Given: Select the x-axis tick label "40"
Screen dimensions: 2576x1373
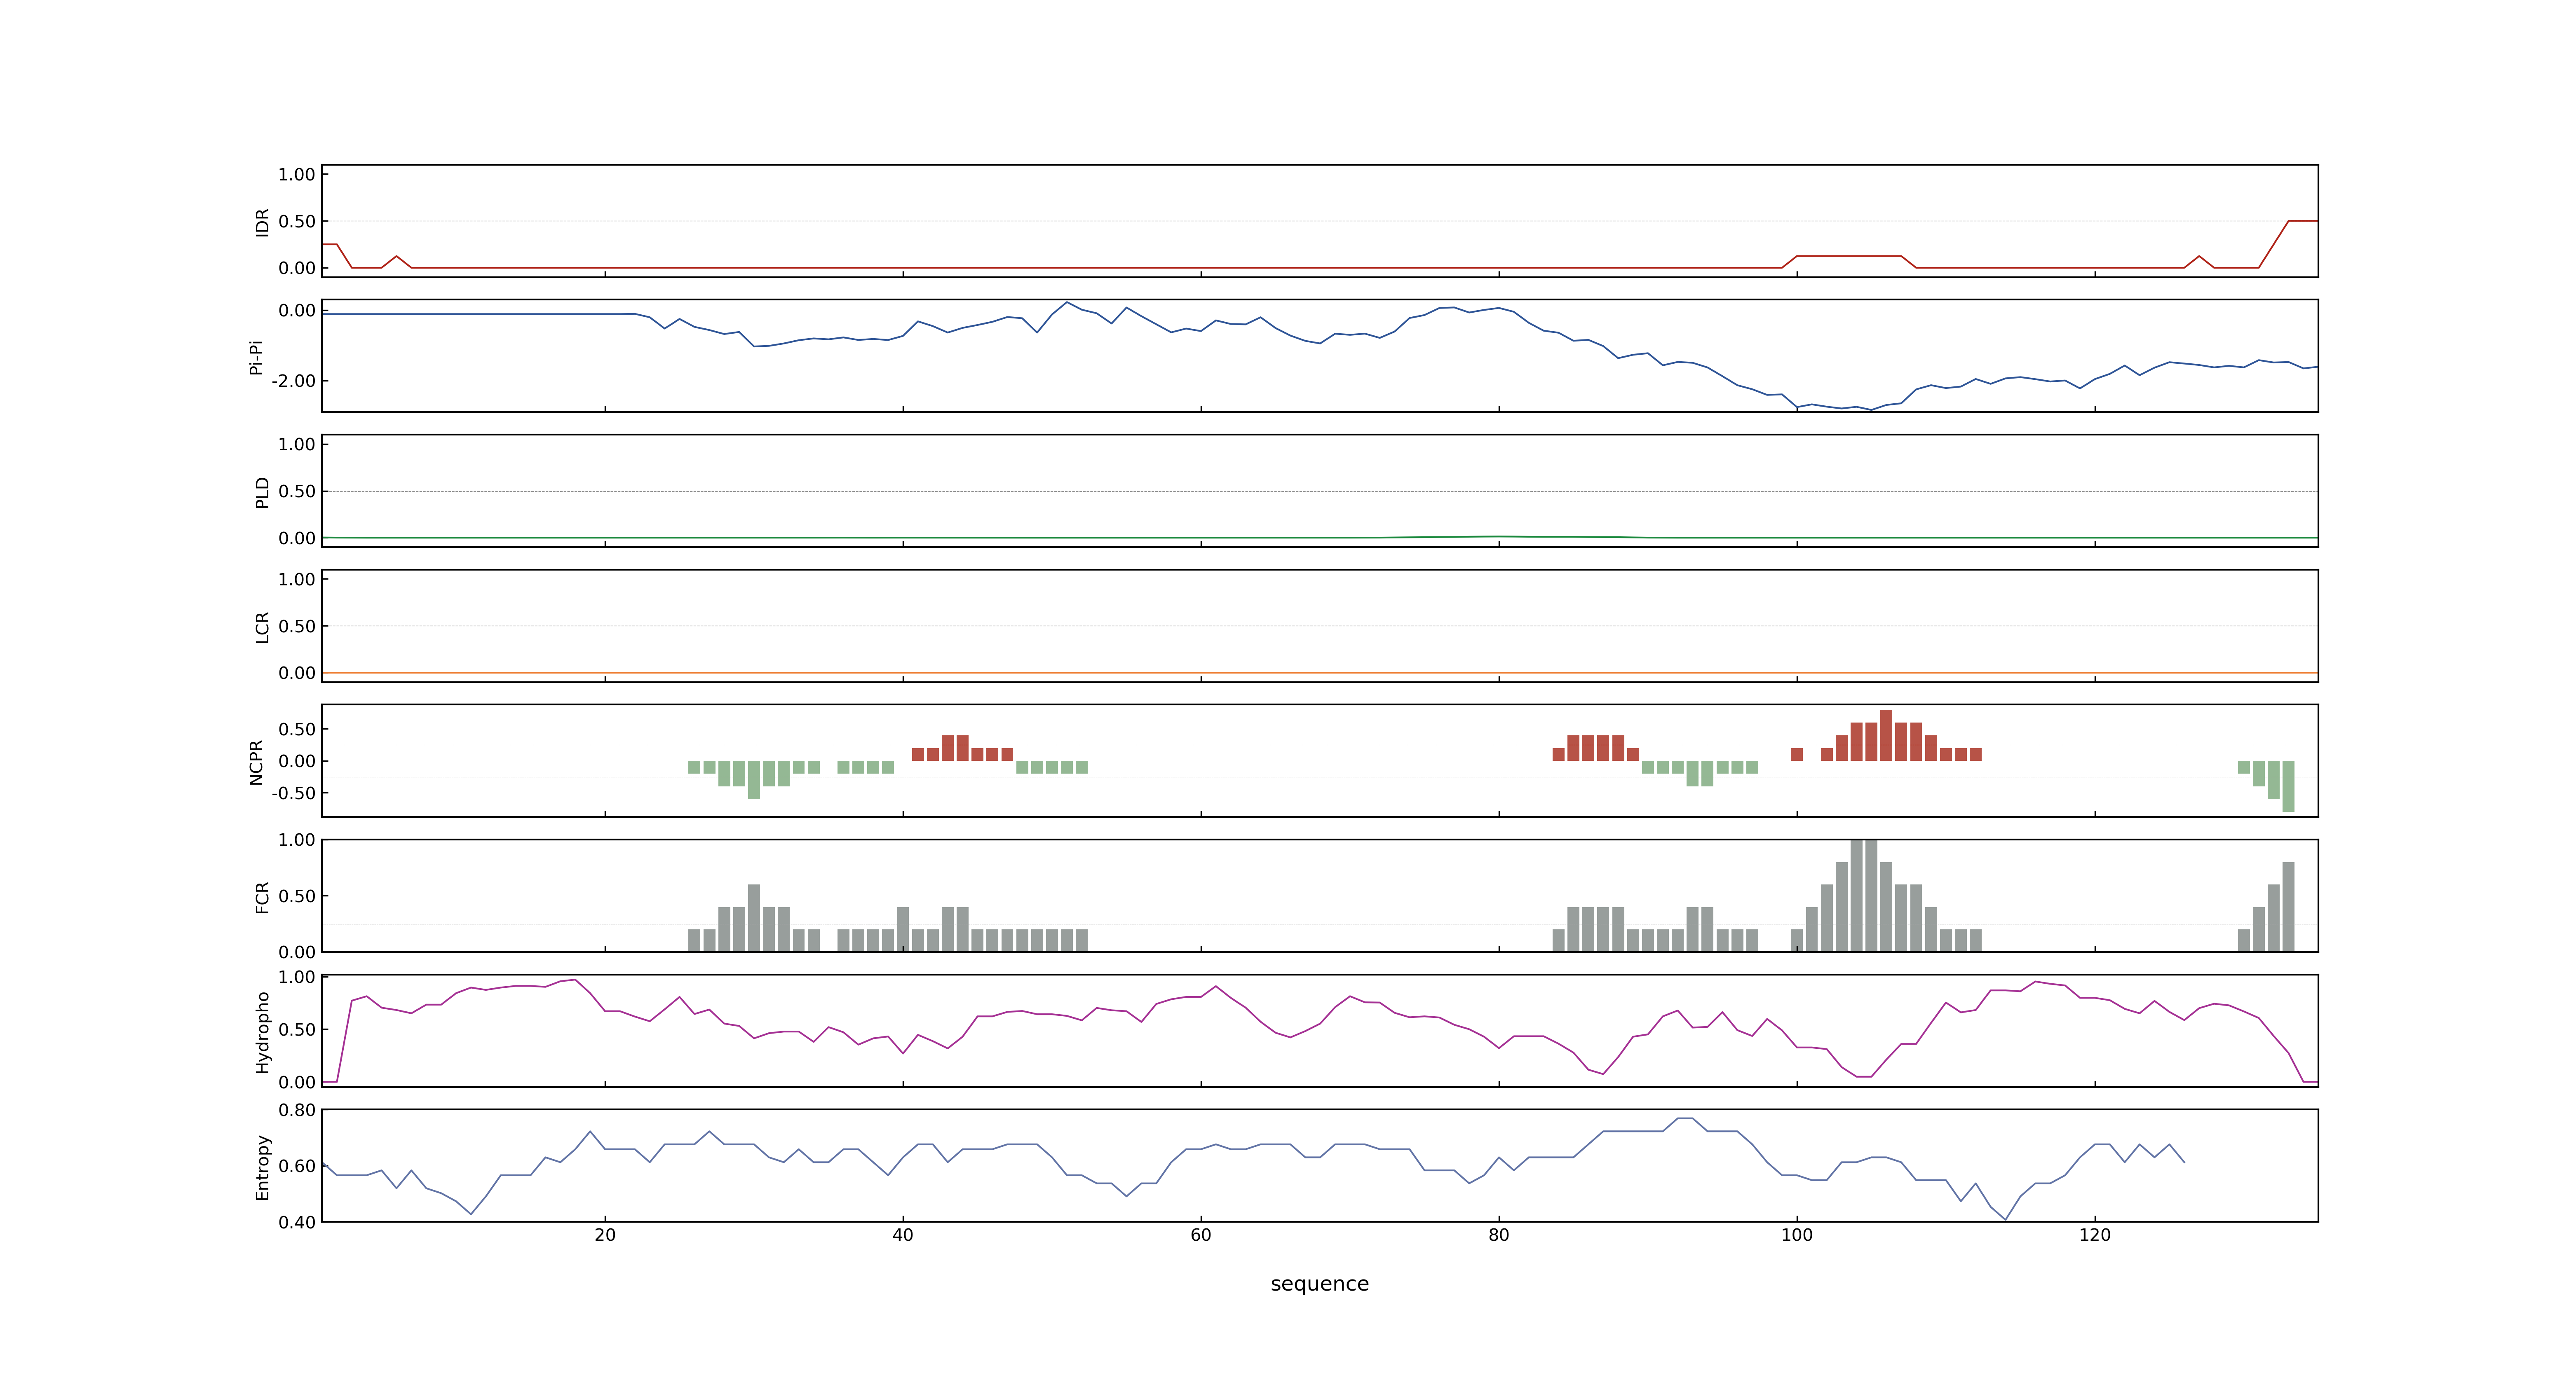Looking at the screenshot, I should [x=903, y=1235].
